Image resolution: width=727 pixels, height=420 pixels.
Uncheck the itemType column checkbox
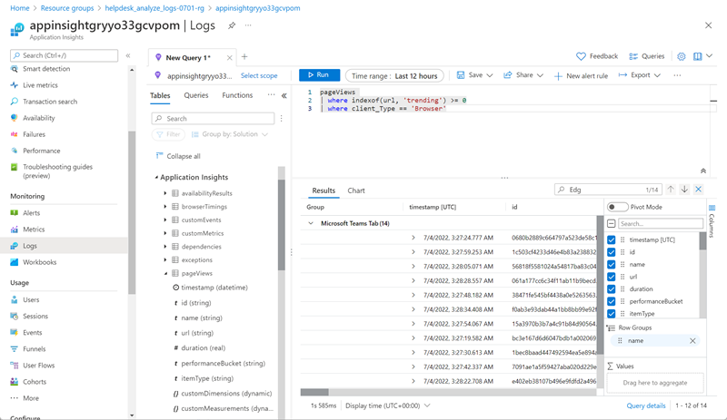pyautogui.click(x=611, y=314)
